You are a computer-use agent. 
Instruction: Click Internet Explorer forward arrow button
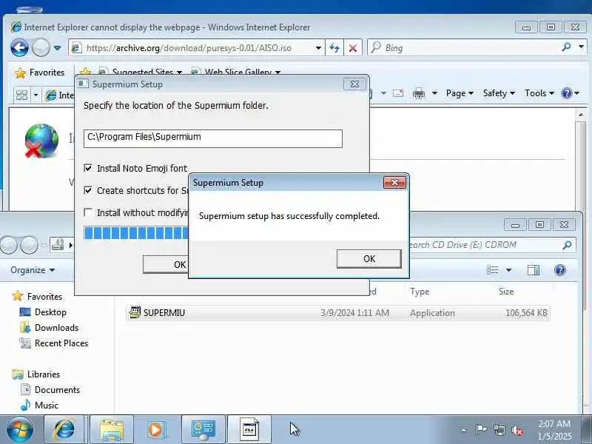click(41, 47)
